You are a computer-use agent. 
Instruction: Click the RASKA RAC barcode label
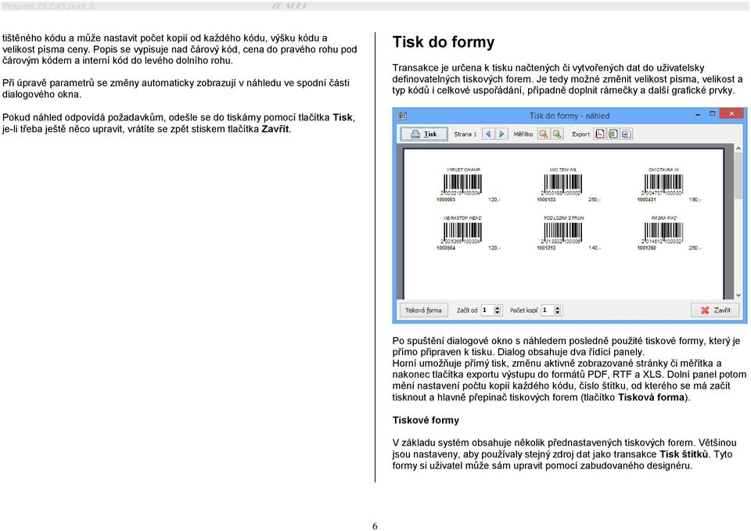pyautogui.click(x=664, y=218)
